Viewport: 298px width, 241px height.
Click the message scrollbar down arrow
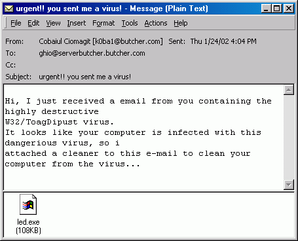click(289, 185)
